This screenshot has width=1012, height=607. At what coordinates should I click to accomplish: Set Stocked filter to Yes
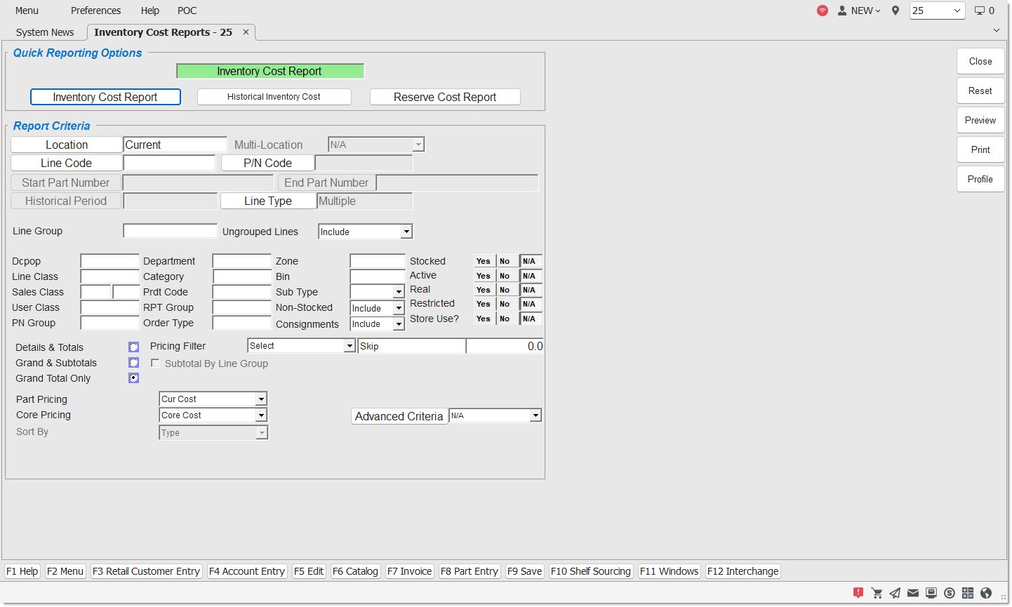pyautogui.click(x=484, y=261)
